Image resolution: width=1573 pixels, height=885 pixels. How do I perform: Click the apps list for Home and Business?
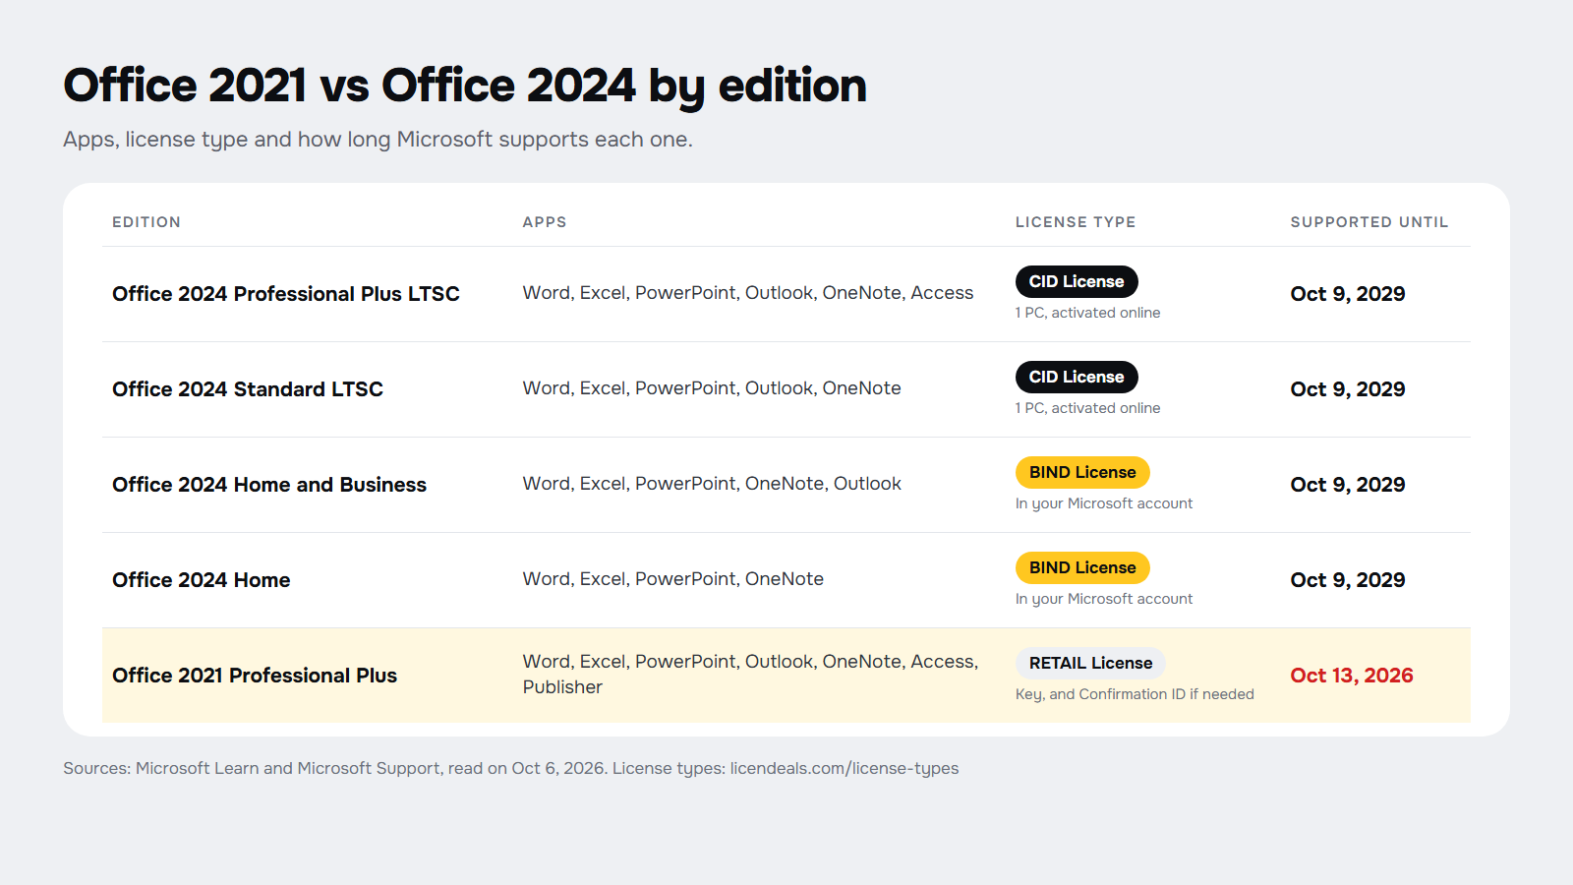(712, 484)
